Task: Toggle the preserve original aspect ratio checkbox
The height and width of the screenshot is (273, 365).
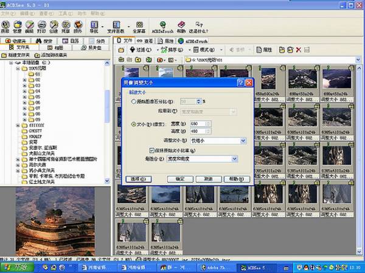Action: point(151,150)
